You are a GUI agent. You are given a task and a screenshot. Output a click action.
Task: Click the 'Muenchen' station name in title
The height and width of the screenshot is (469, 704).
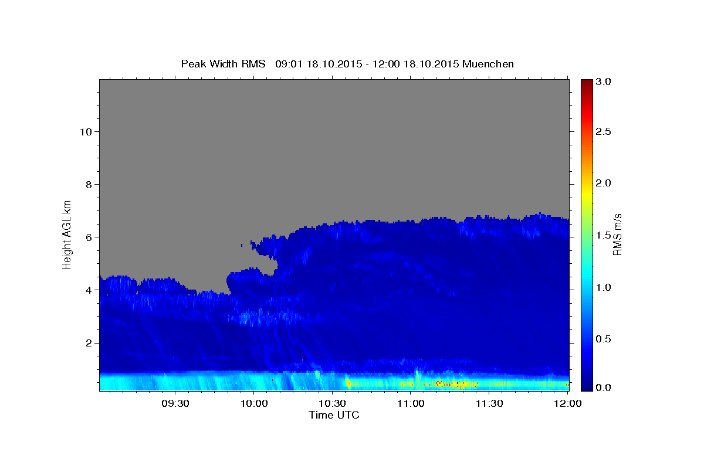click(488, 64)
